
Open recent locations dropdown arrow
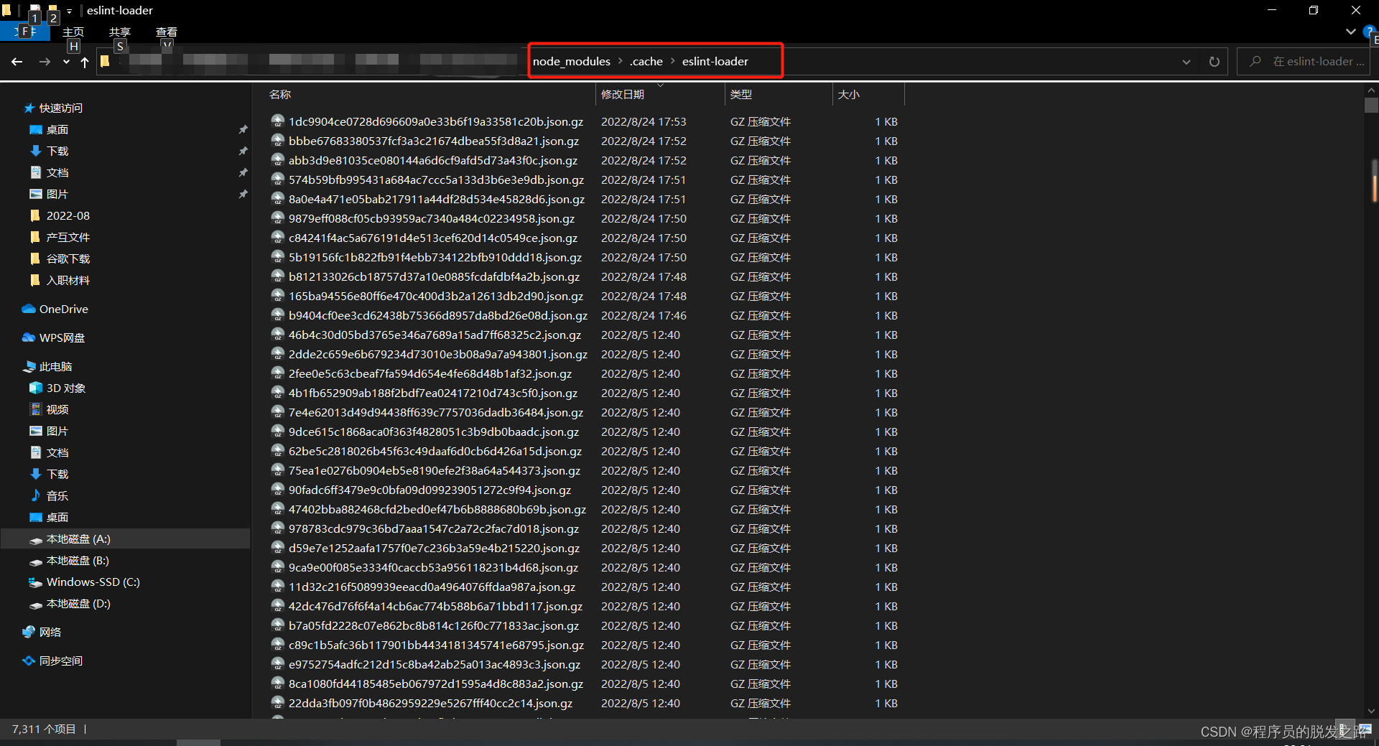(66, 62)
